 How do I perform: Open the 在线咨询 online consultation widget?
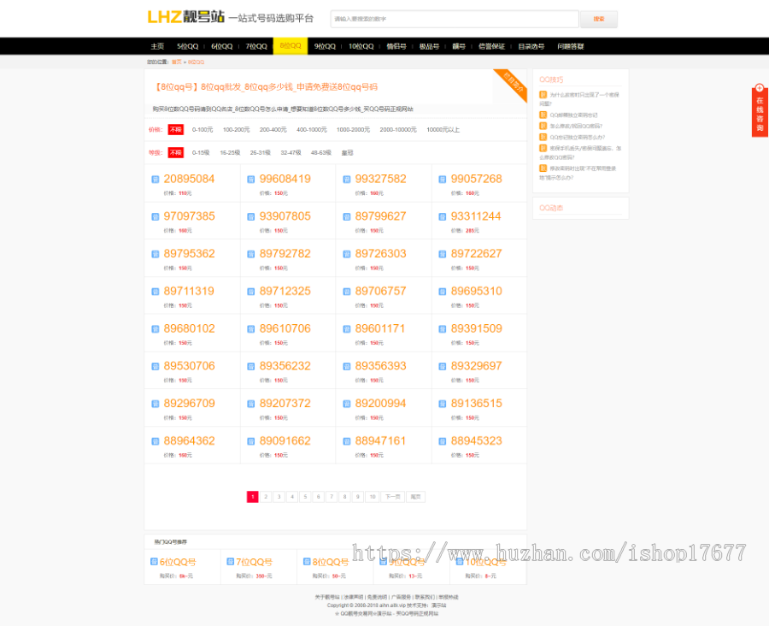tap(760, 110)
